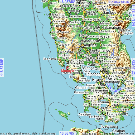Click the 13.36765° bottom latitude value
The width and height of the screenshot is (135, 135).
point(67,133)
